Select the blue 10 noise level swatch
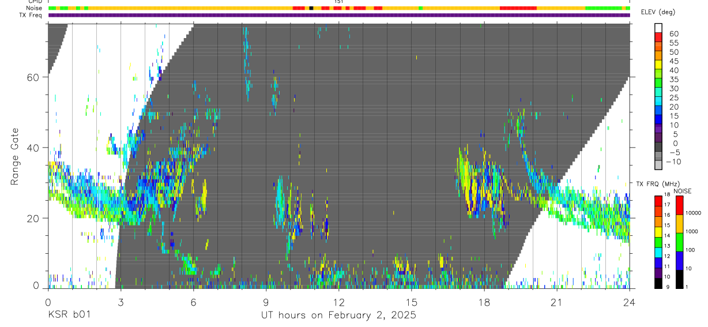Screen dimensions: 708x327 [x=680, y=261]
